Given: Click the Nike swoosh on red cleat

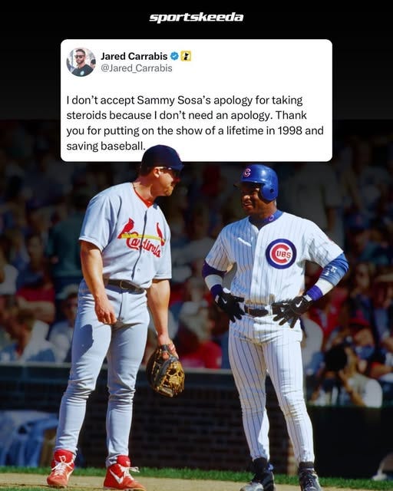Looking at the screenshot, I should [x=117, y=477].
